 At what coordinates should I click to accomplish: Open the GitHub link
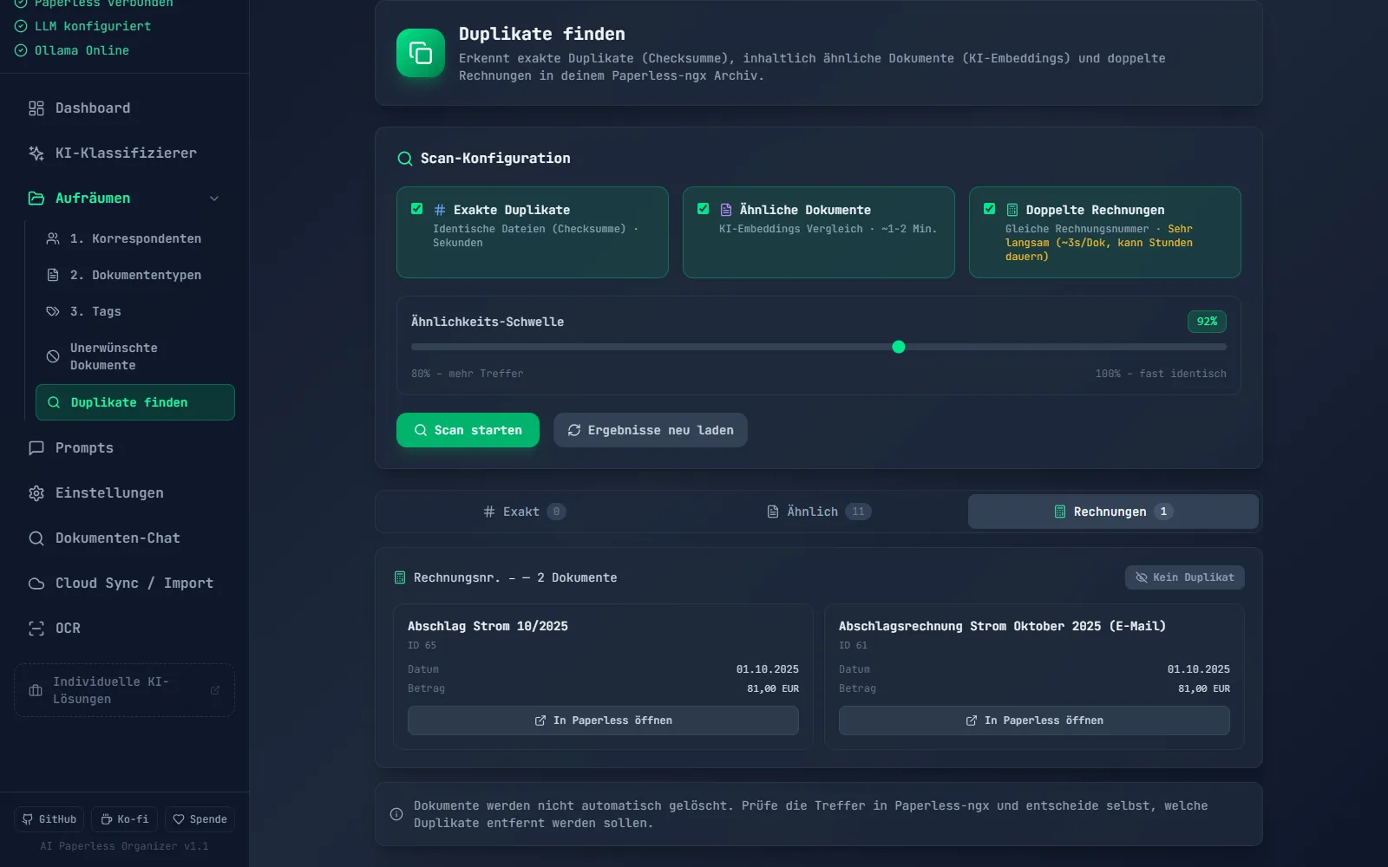pos(49,819)
